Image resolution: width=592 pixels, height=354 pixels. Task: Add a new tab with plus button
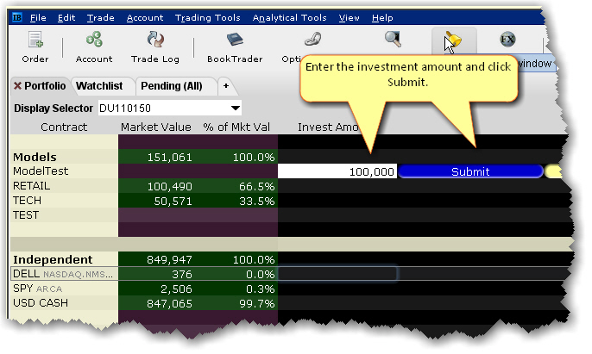225,86
